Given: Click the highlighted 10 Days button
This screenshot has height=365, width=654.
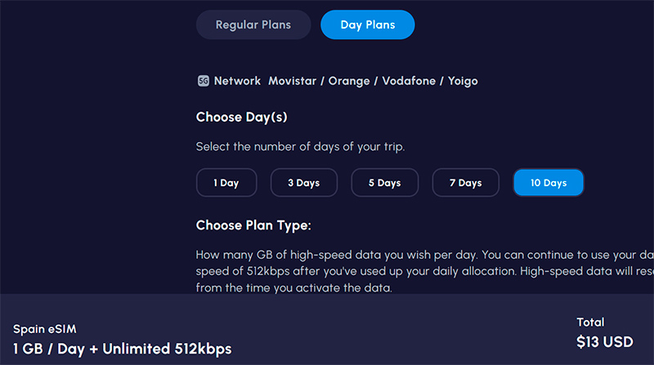Looking at the screenshot, I should point(548,183).
